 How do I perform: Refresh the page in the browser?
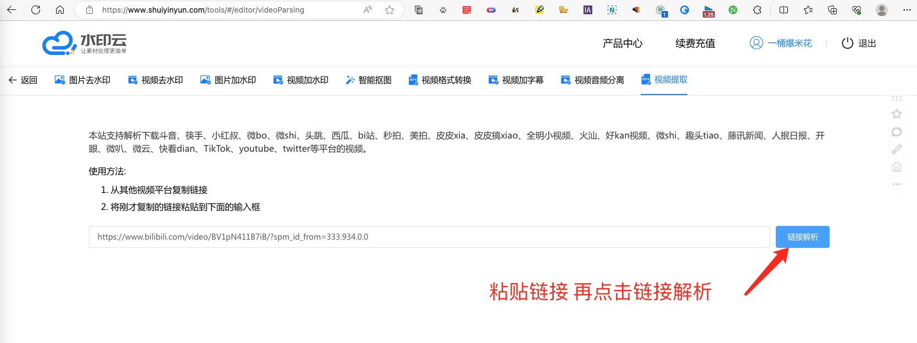(x=36, y=10)
